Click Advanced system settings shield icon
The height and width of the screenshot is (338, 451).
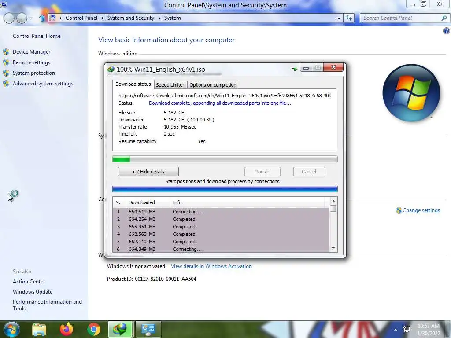coord(6,84)
